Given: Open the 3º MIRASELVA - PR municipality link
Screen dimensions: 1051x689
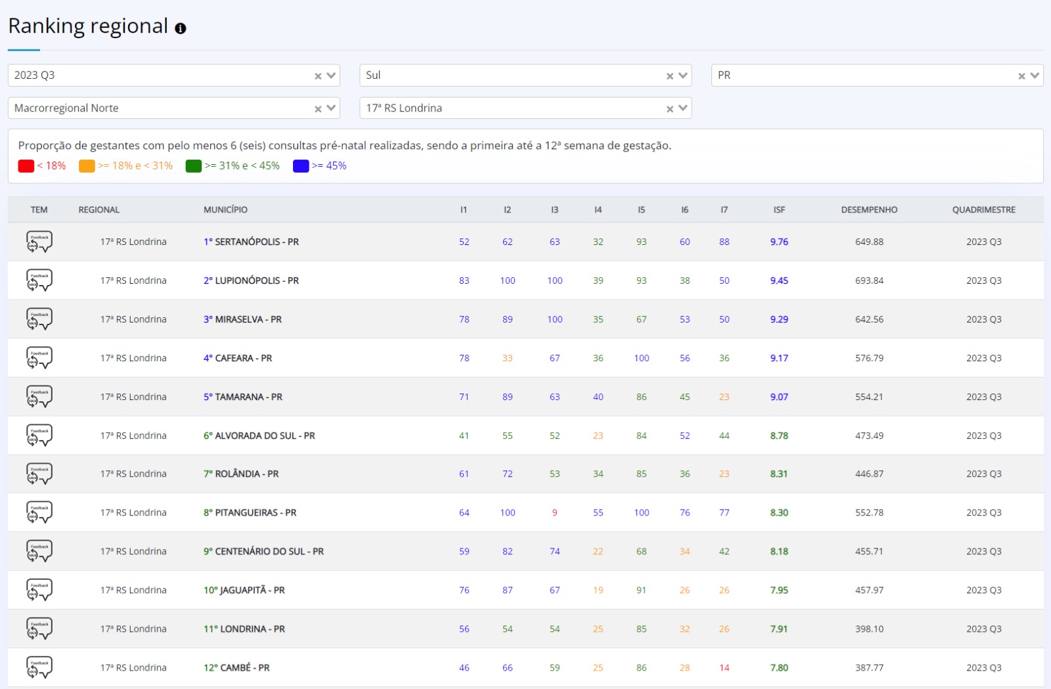Looking at the screenshot, I should pos(242,319).
